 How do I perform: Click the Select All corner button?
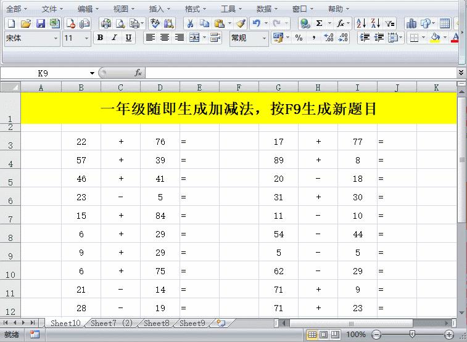tap(10, 87)
